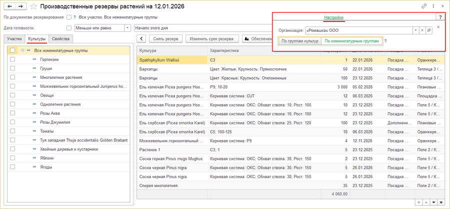This screenshot has width=450, height=209.
Task: Click the Снять резерв button
Action: pyautogui.click(x=166, y=38)
